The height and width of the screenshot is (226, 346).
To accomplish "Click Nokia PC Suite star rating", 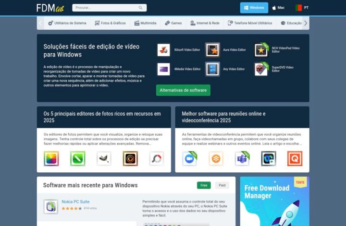I will pos(72,208).
